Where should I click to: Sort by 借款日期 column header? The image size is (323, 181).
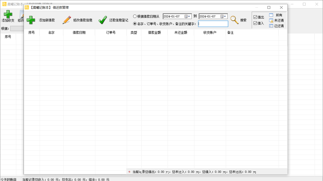pyautogui.click(x=79, y=33)
